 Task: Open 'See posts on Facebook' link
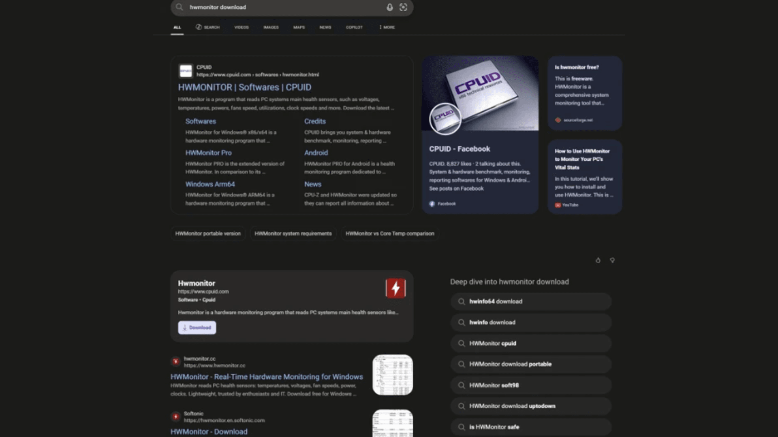point(456,189)
